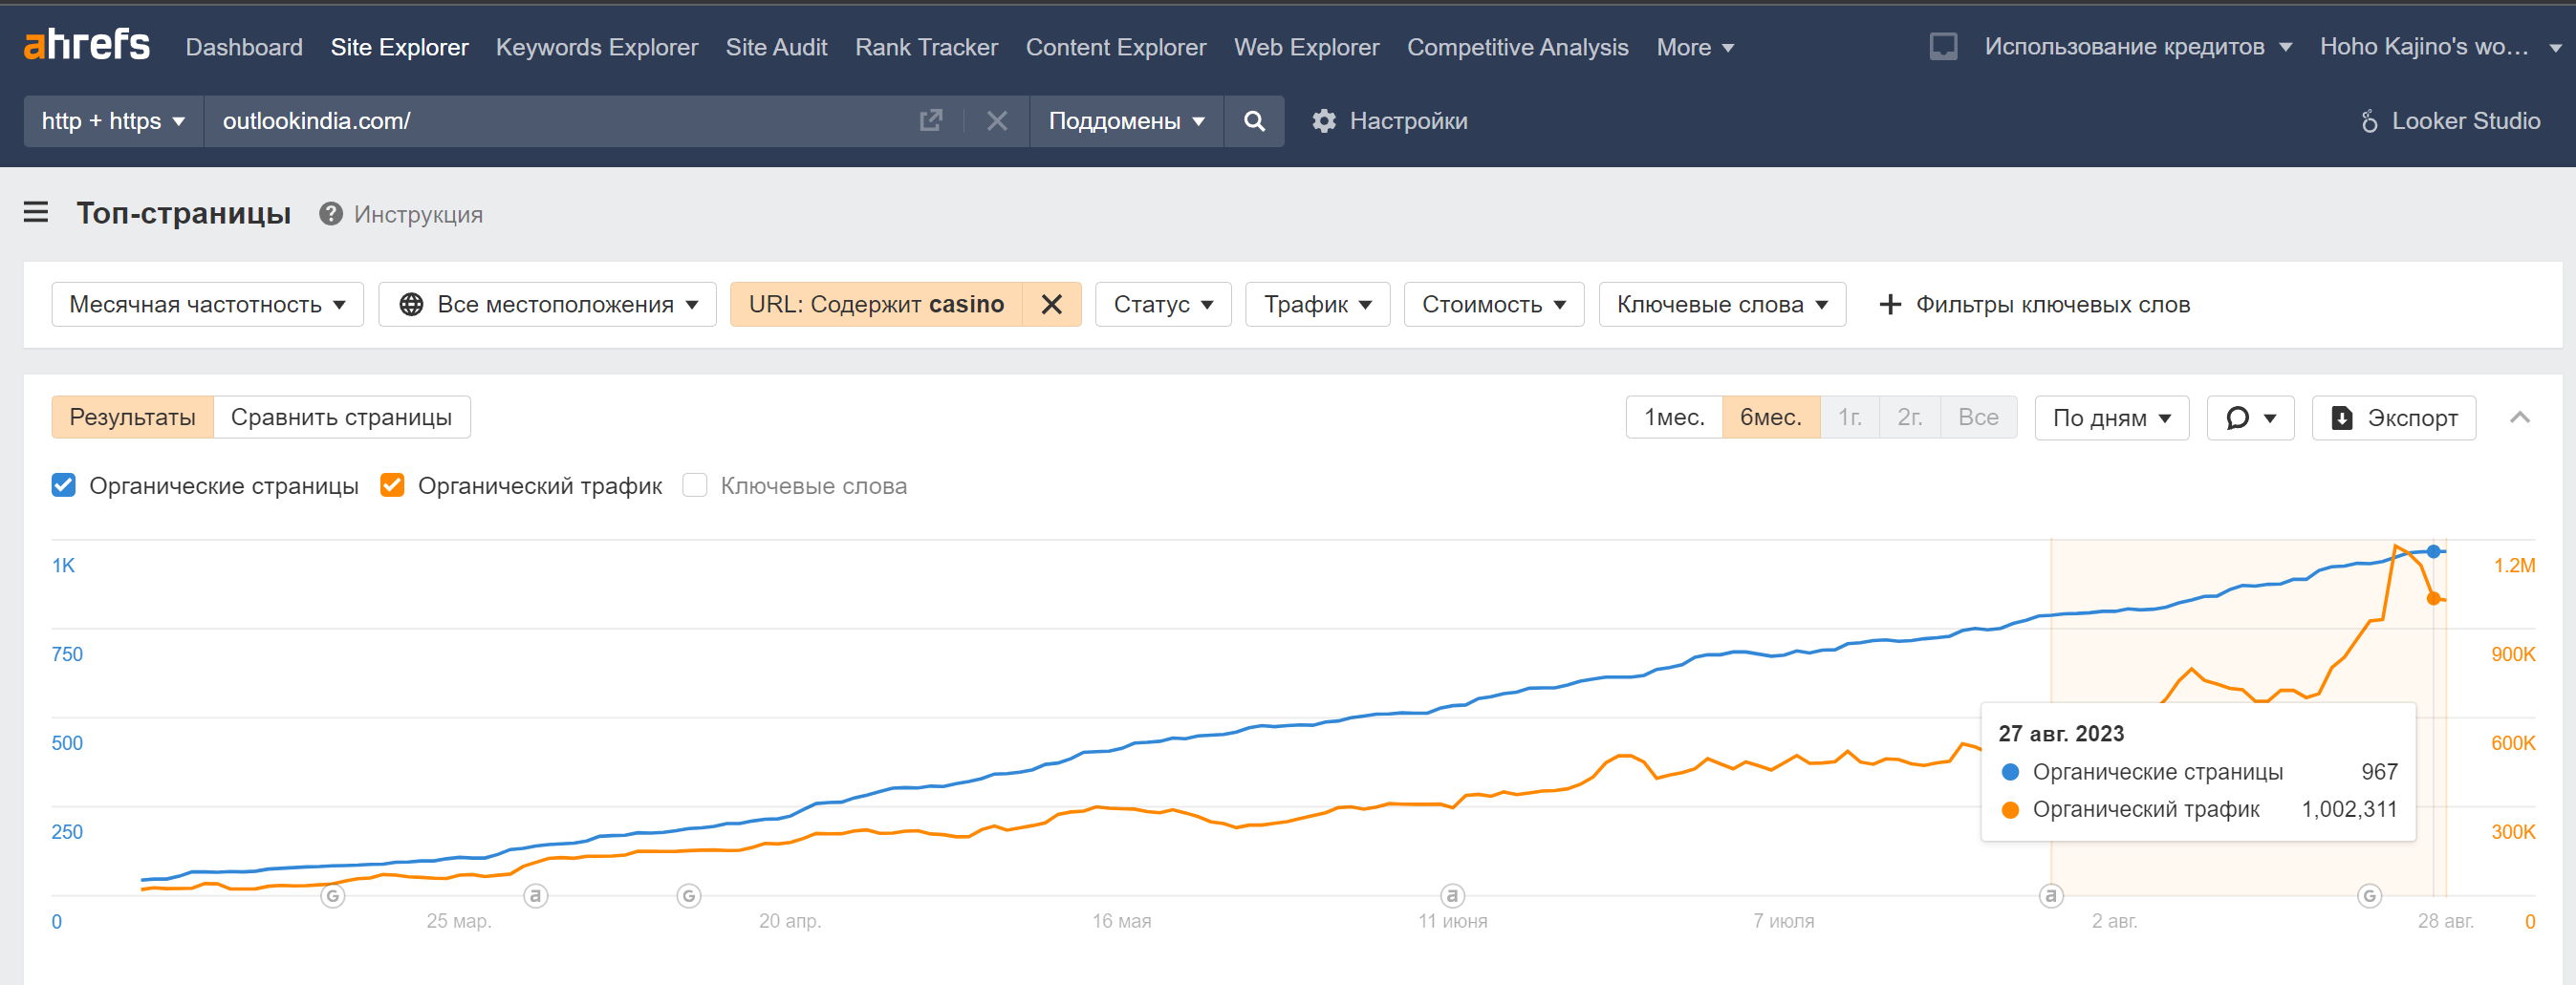Click the Ahrefs logo
The width and height of the screenshot is (2576, 985).
tap(86, 45)
